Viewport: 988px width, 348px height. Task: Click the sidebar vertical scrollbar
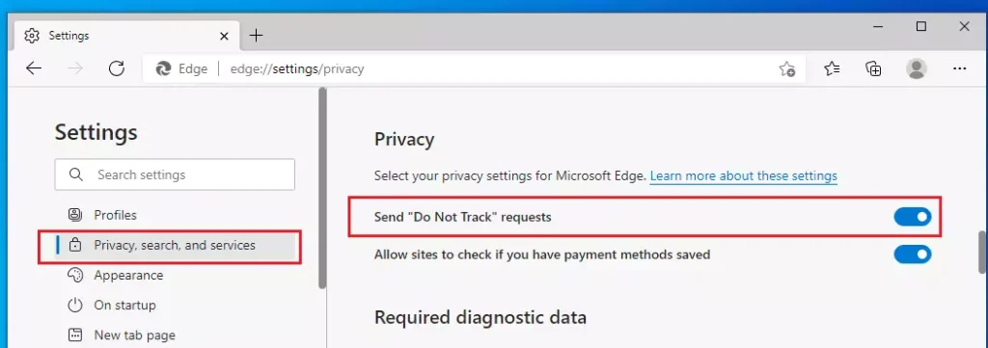(322, 189)
